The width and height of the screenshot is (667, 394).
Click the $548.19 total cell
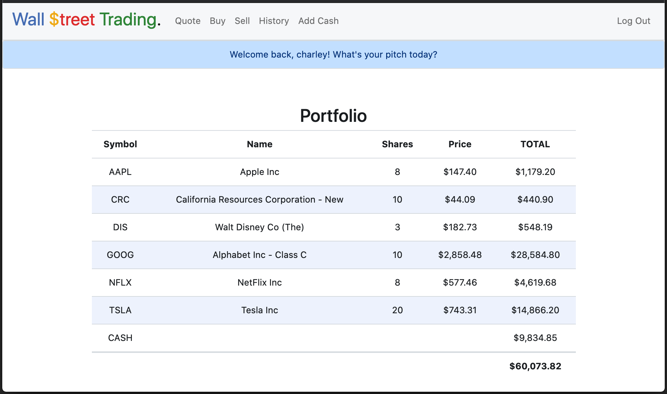[535, 227]
